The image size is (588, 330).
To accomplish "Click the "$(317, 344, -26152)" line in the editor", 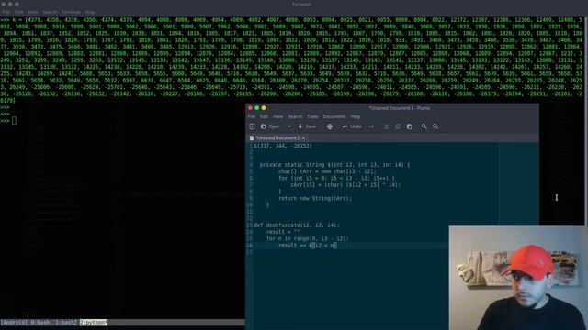I will [283, 146].
